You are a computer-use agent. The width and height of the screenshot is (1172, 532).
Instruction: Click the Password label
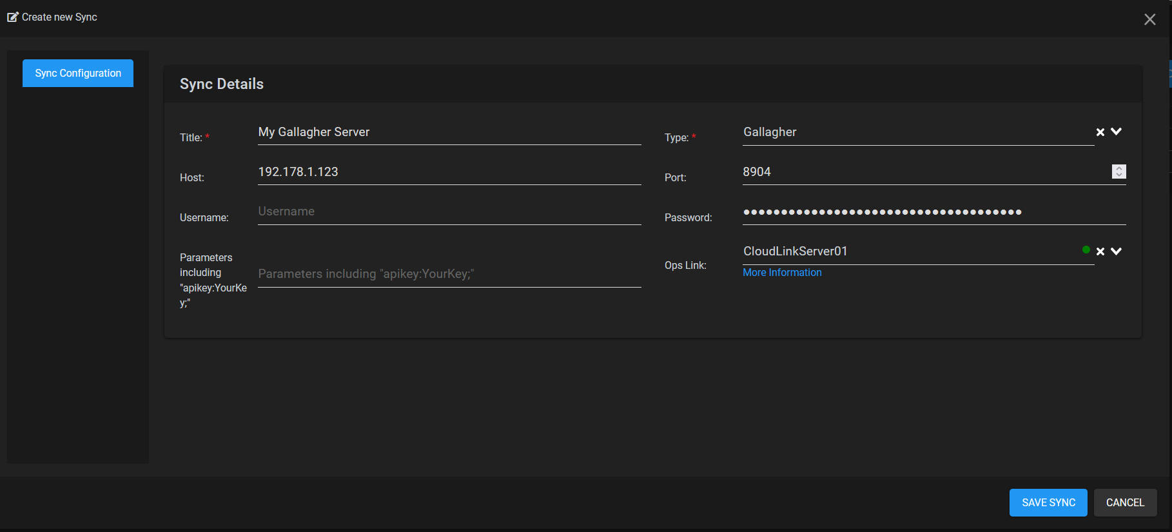(689, 218)
